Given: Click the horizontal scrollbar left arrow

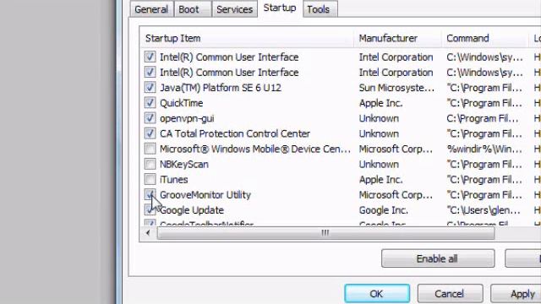Looking at the screenshot, I should tap(148, 233).
